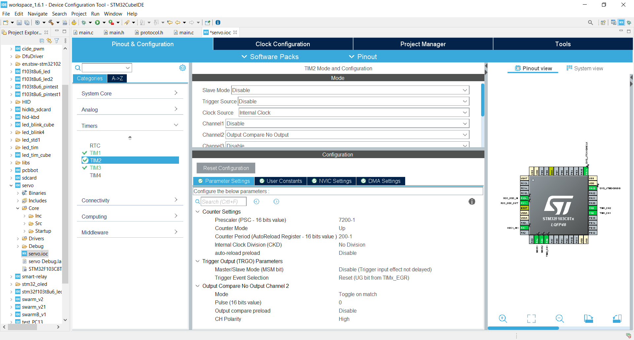Viewport: 634px width, 340px height.
Task: Open the Trigger Source dropdown
Action: tap(353, 101)
